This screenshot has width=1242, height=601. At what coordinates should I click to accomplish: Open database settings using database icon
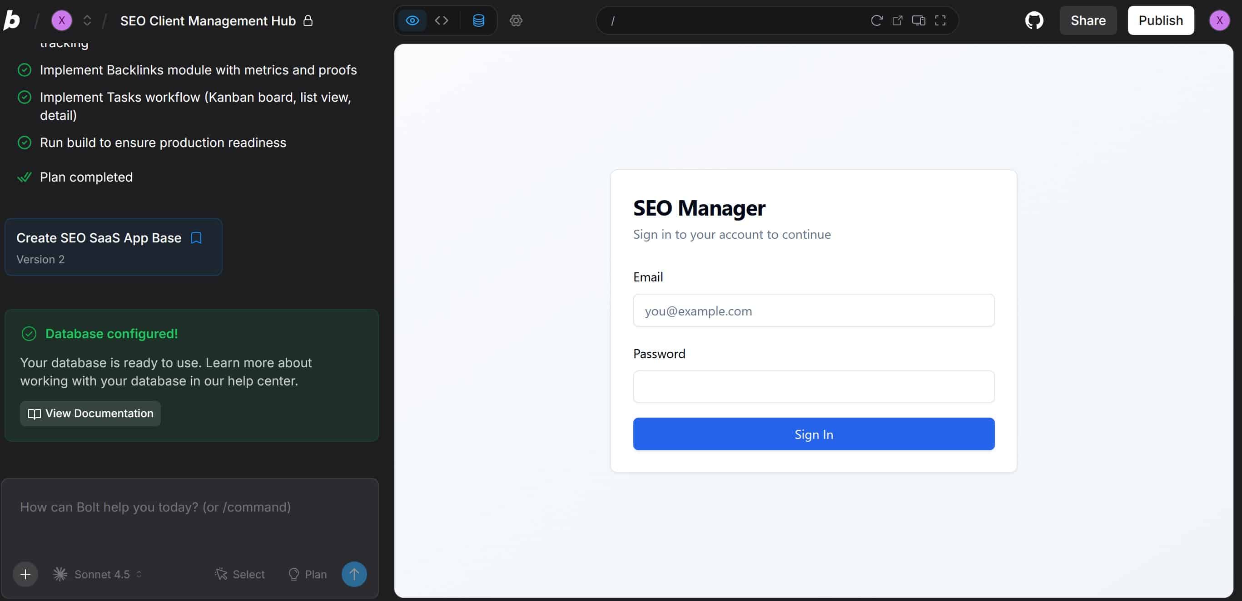click(478, 20)
